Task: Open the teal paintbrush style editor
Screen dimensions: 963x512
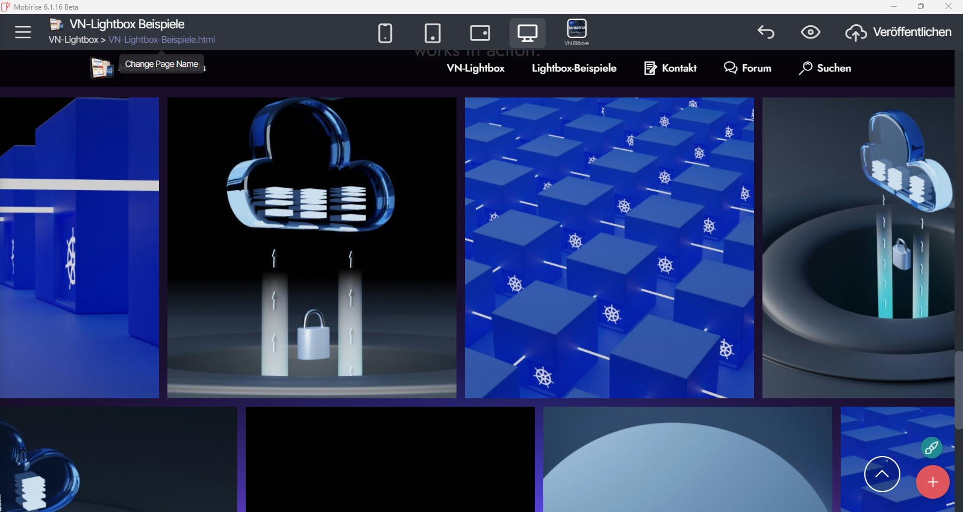Action: [x=931, y=448]
